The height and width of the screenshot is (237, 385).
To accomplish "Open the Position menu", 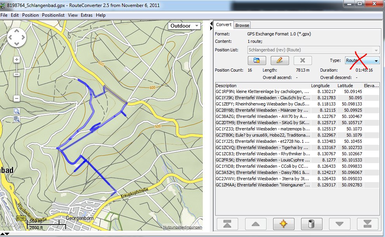I will click(x=30, y=15).
